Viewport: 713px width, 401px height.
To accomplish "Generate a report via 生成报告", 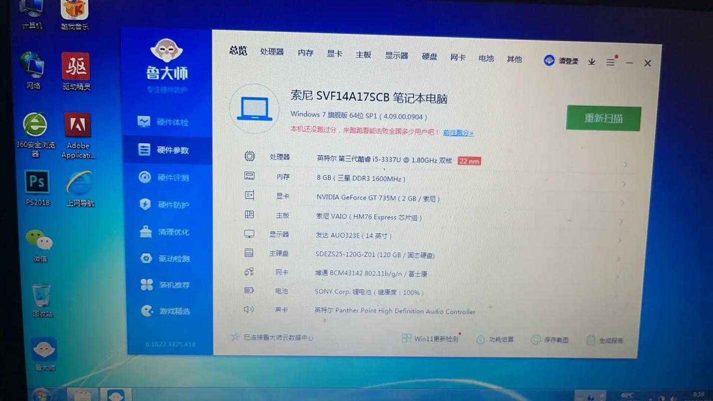I will 605,340.
